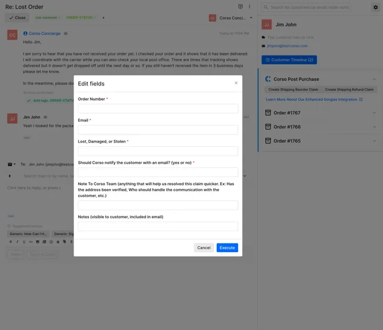The image size is (383, 330).
Task: Toggle italic formatting in editor
Action: point(17,242)
